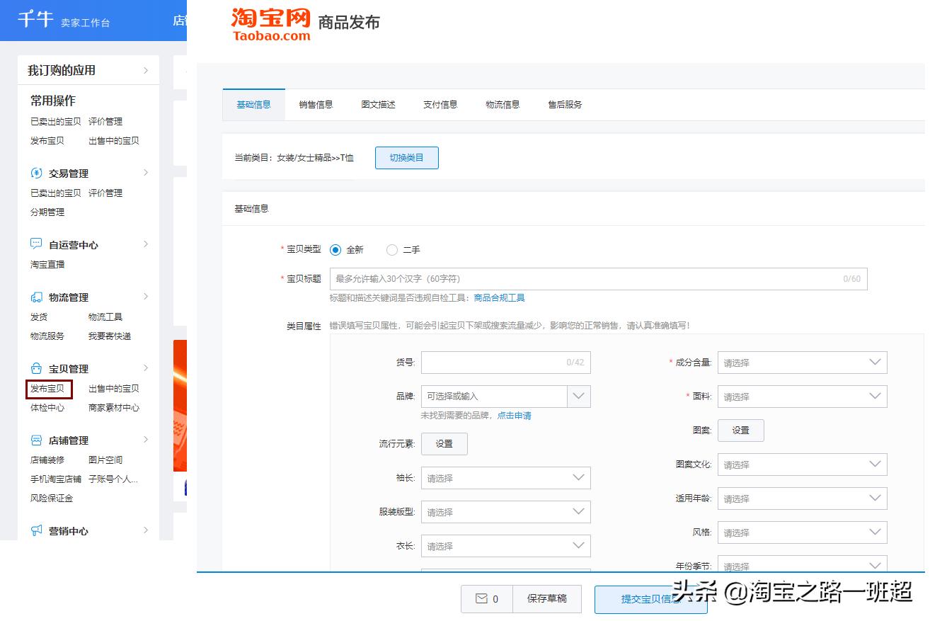
Task: Select the 二手 secondhand radio option
Action: 392,250
